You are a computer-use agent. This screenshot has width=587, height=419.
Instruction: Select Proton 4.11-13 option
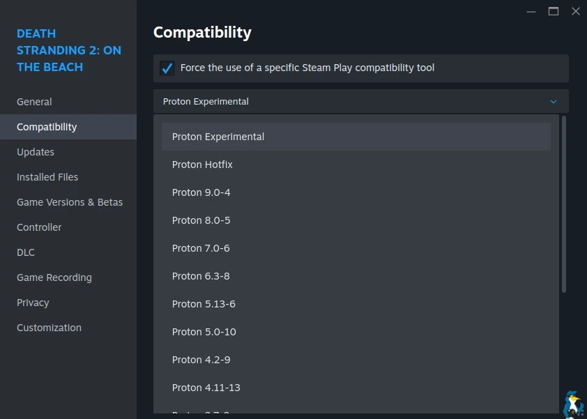206,388
